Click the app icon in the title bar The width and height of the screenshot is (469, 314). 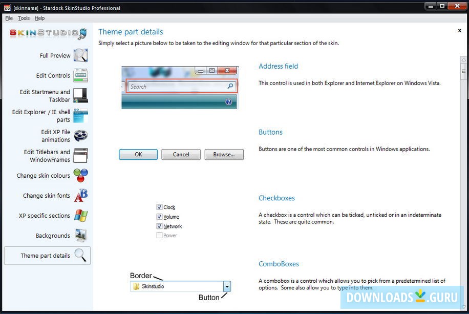coord(7,8)
